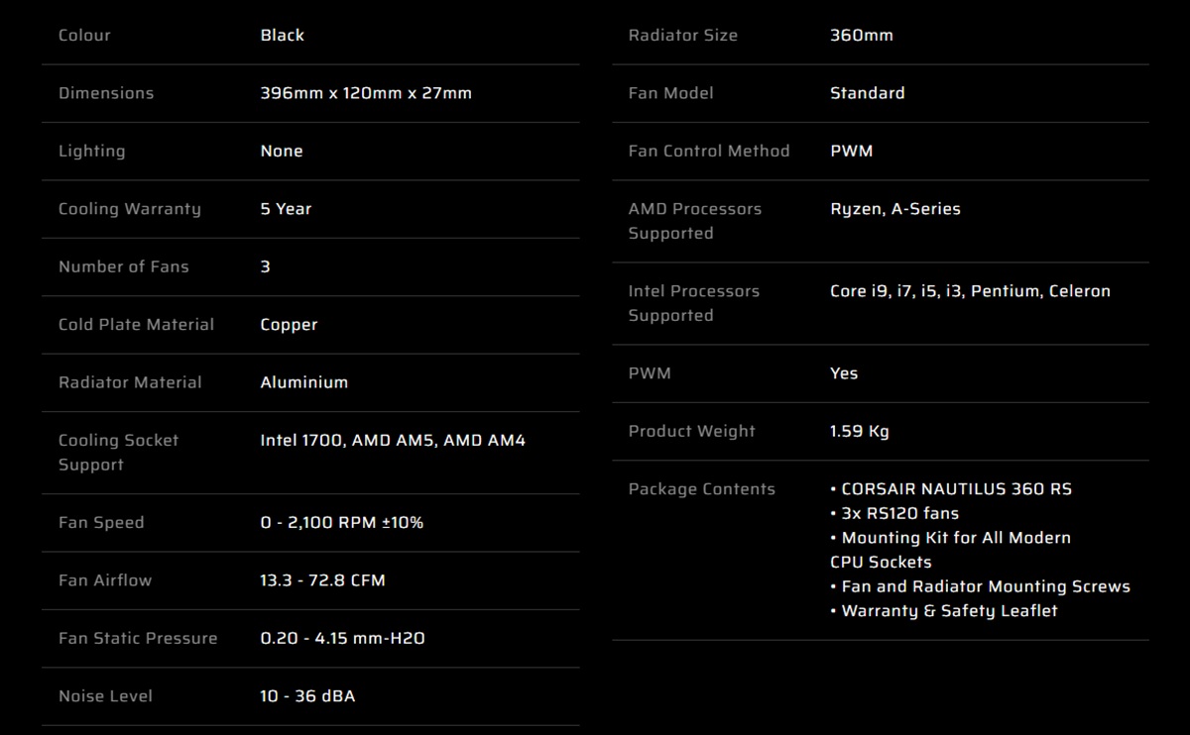
Task: Select 'Intel 1700, AMD AM5, AMD AM4' text
Action: [393, 441]
